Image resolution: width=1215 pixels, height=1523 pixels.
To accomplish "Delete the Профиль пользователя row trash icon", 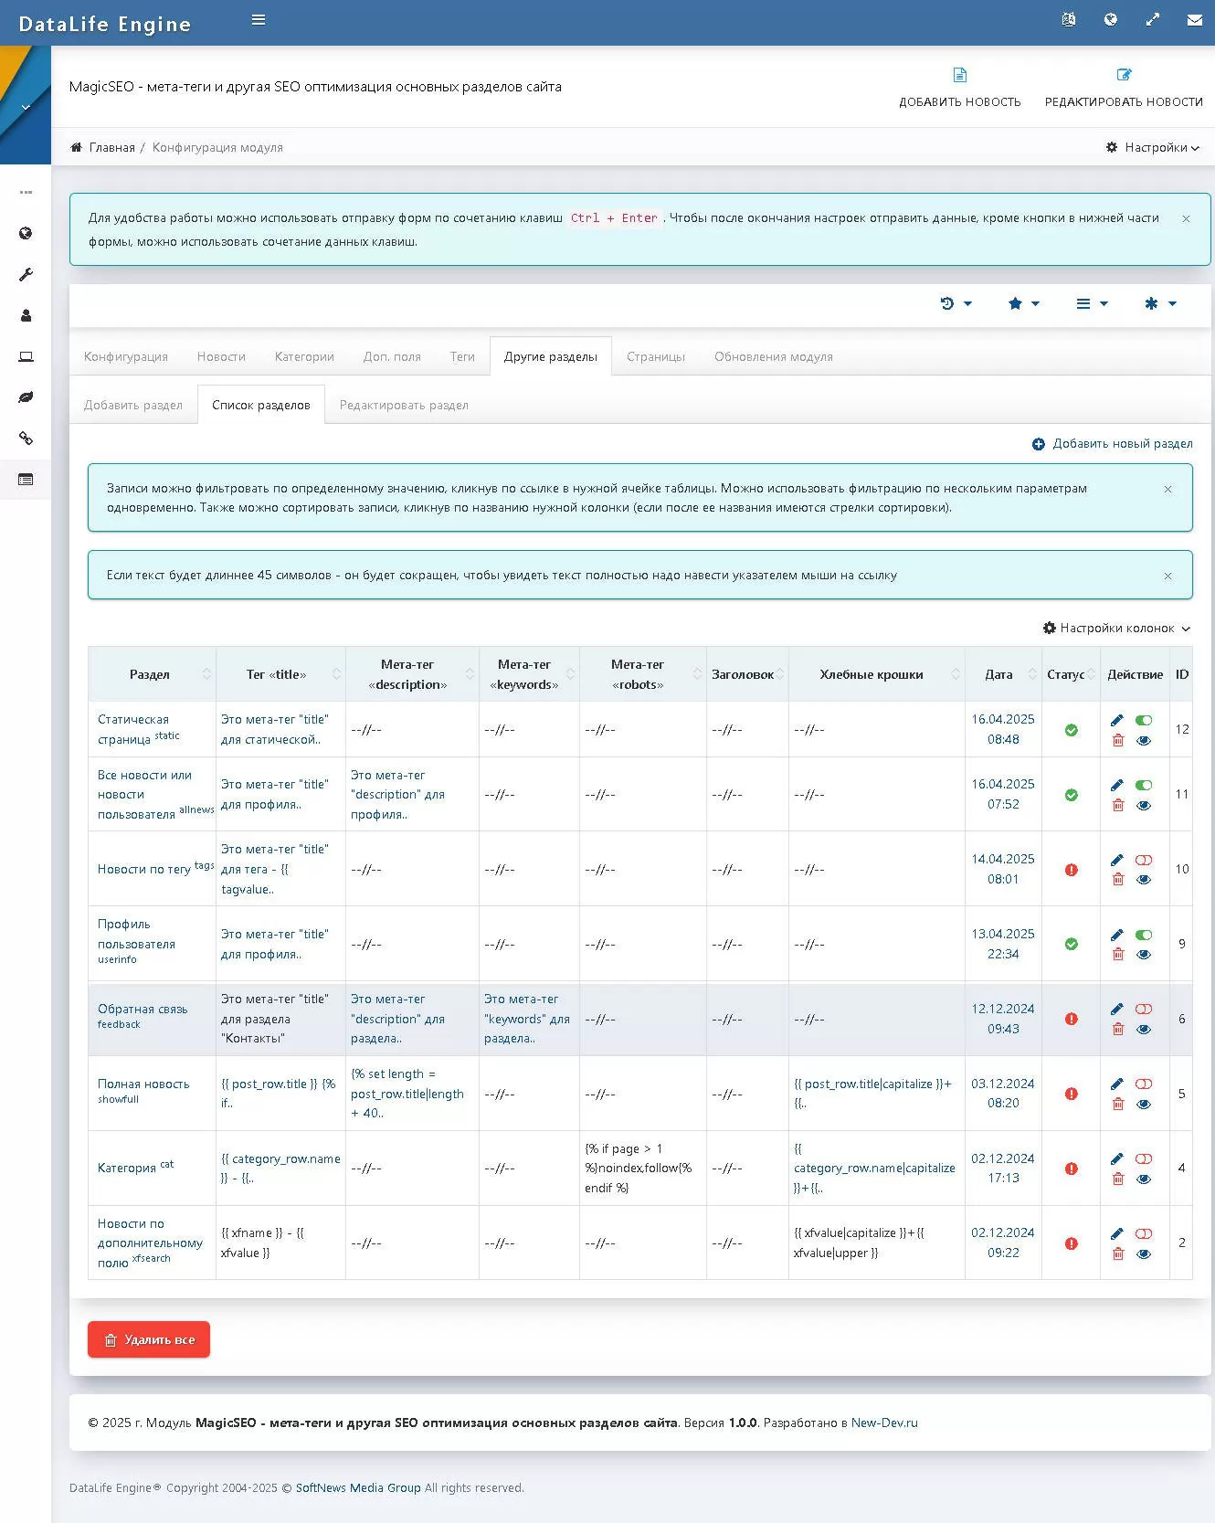I will (x=1117, y=955).
